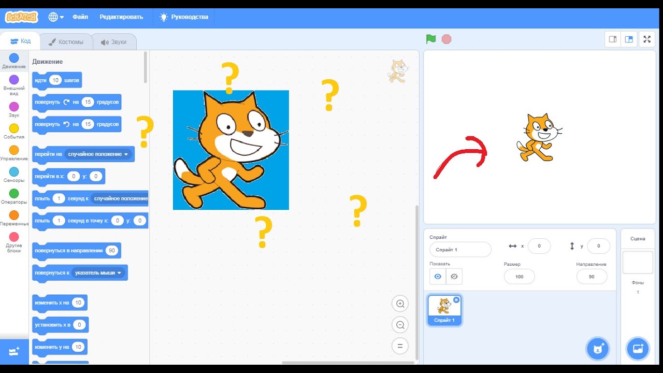
Task: Switch to the Звуки tab
Action: click(114, 42)
